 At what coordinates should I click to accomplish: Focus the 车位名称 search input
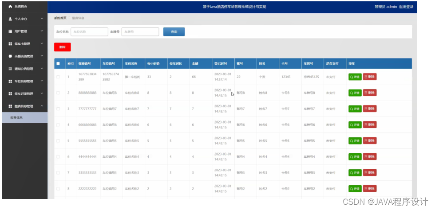tap(89, 32)
